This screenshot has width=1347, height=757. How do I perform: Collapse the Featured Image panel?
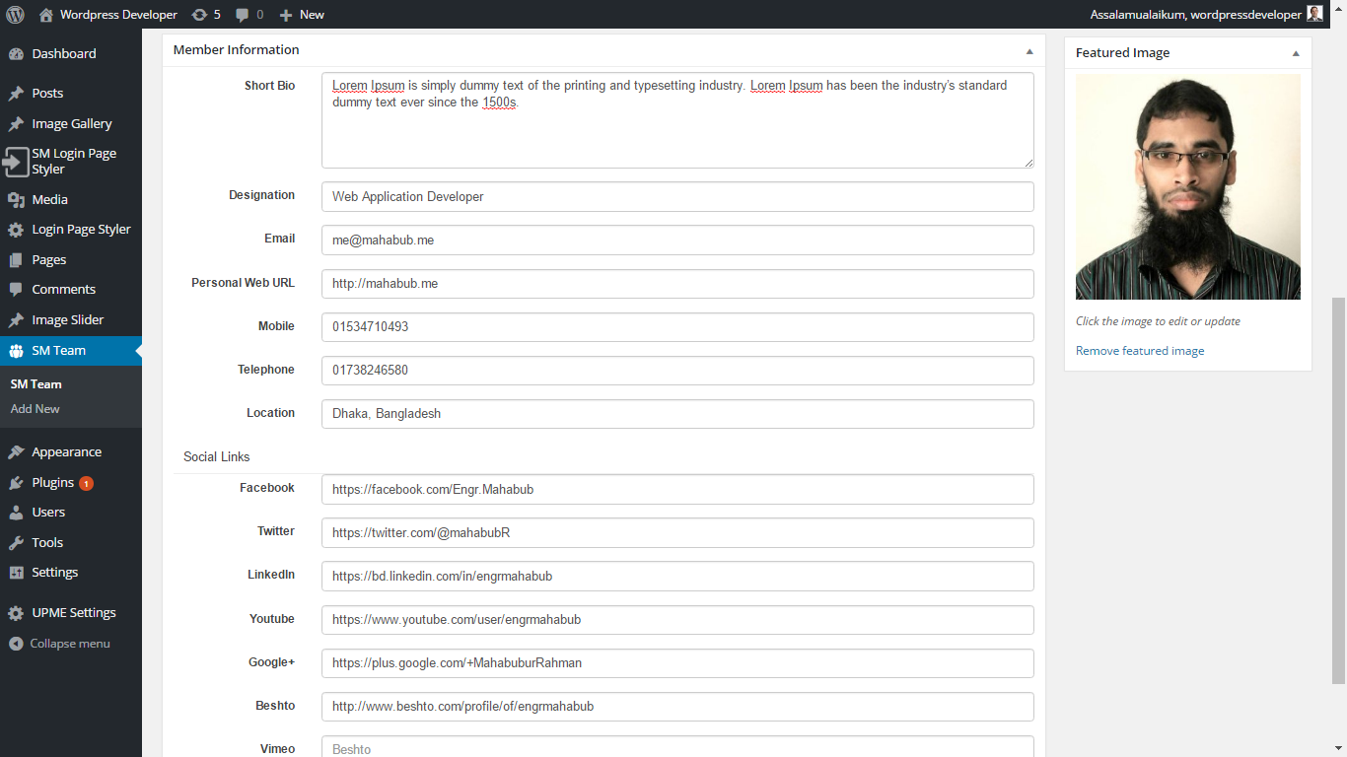(x=1296, y=53)
